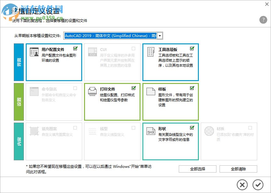Click the CUI customization icon
Image resolution: width=271 pixels, height=193 pixels.
click(x=92, y=51)
